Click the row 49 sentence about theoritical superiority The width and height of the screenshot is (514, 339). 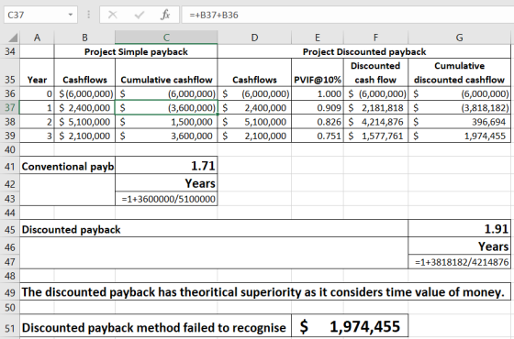tap(265, 292)
